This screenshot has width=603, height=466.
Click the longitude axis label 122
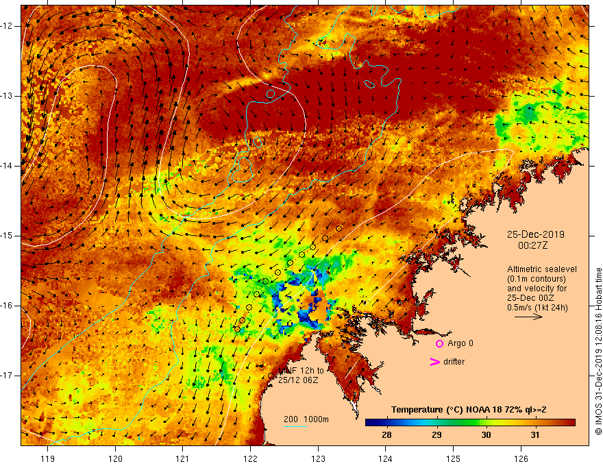(250, 458)
